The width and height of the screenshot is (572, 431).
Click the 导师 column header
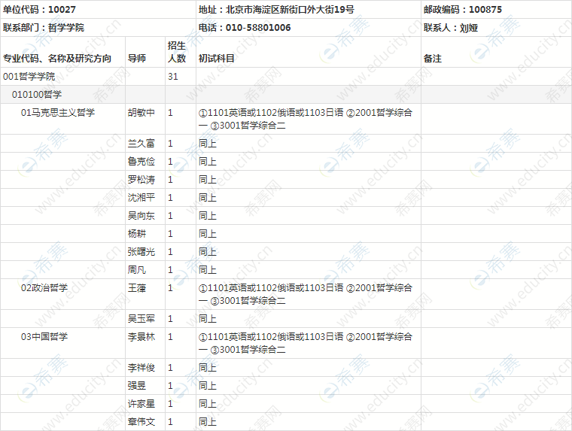137,58
